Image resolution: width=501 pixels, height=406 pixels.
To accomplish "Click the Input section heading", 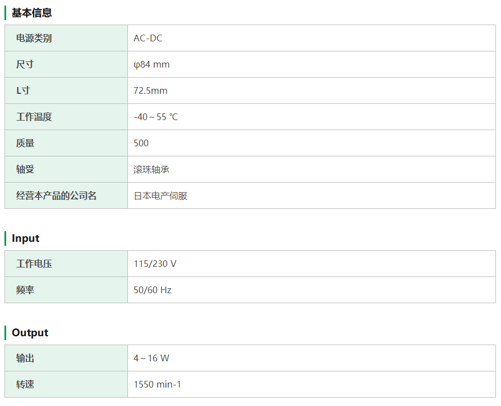I will [x=26, y=238].
